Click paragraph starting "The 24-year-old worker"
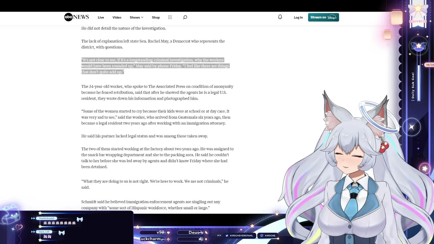The height and width of the screenshot is (244, 434). (x=157, y=93)
